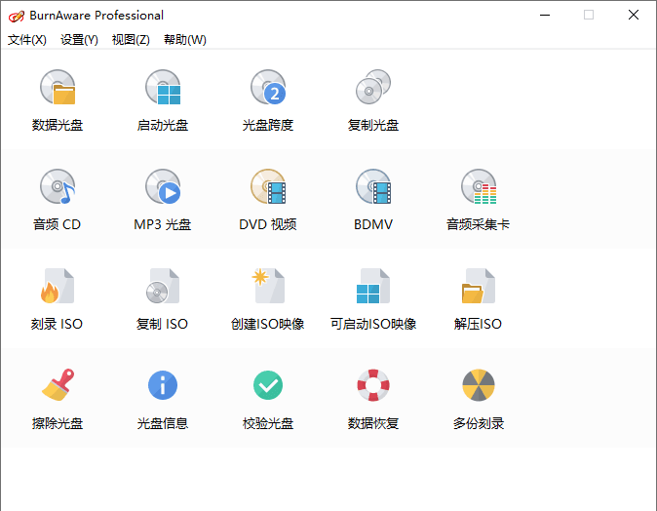
Task: Start the 复制光盘 copy disc tool
Action: (373, 100)
